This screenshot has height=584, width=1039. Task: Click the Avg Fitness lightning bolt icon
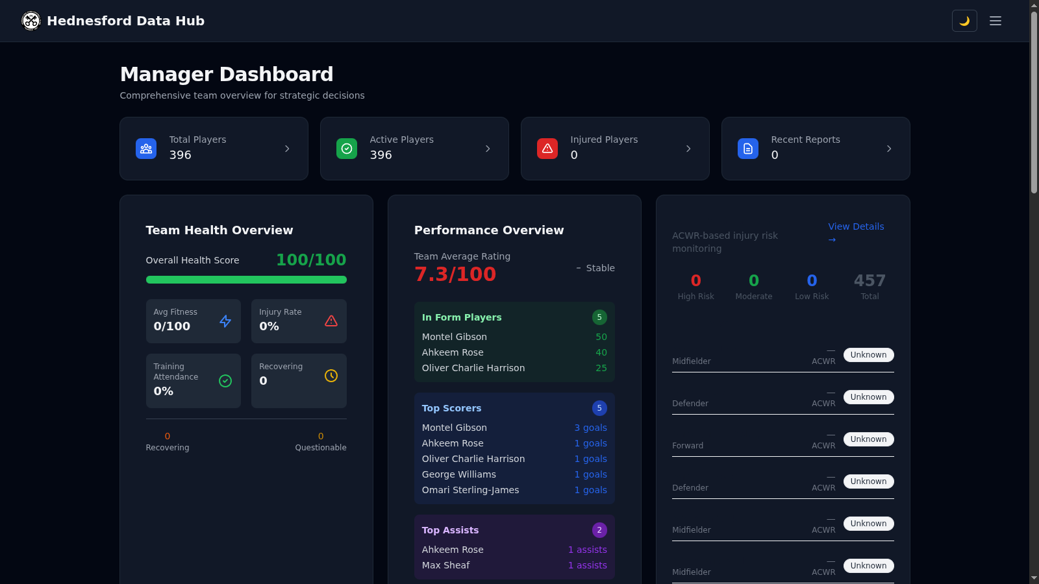[225, 321]
